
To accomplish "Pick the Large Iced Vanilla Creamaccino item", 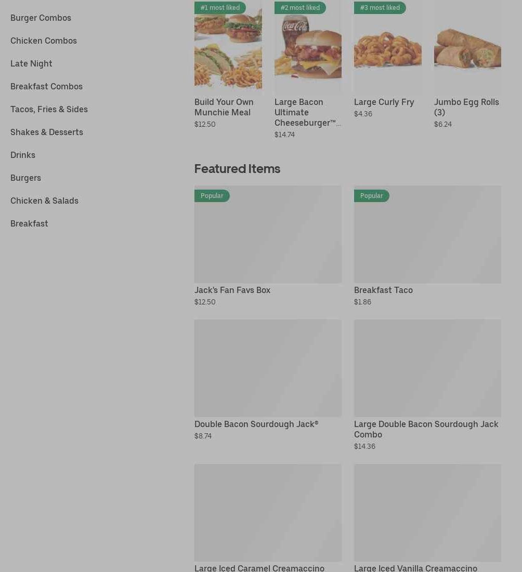I will pyautogui.click(x=427, y=513).
